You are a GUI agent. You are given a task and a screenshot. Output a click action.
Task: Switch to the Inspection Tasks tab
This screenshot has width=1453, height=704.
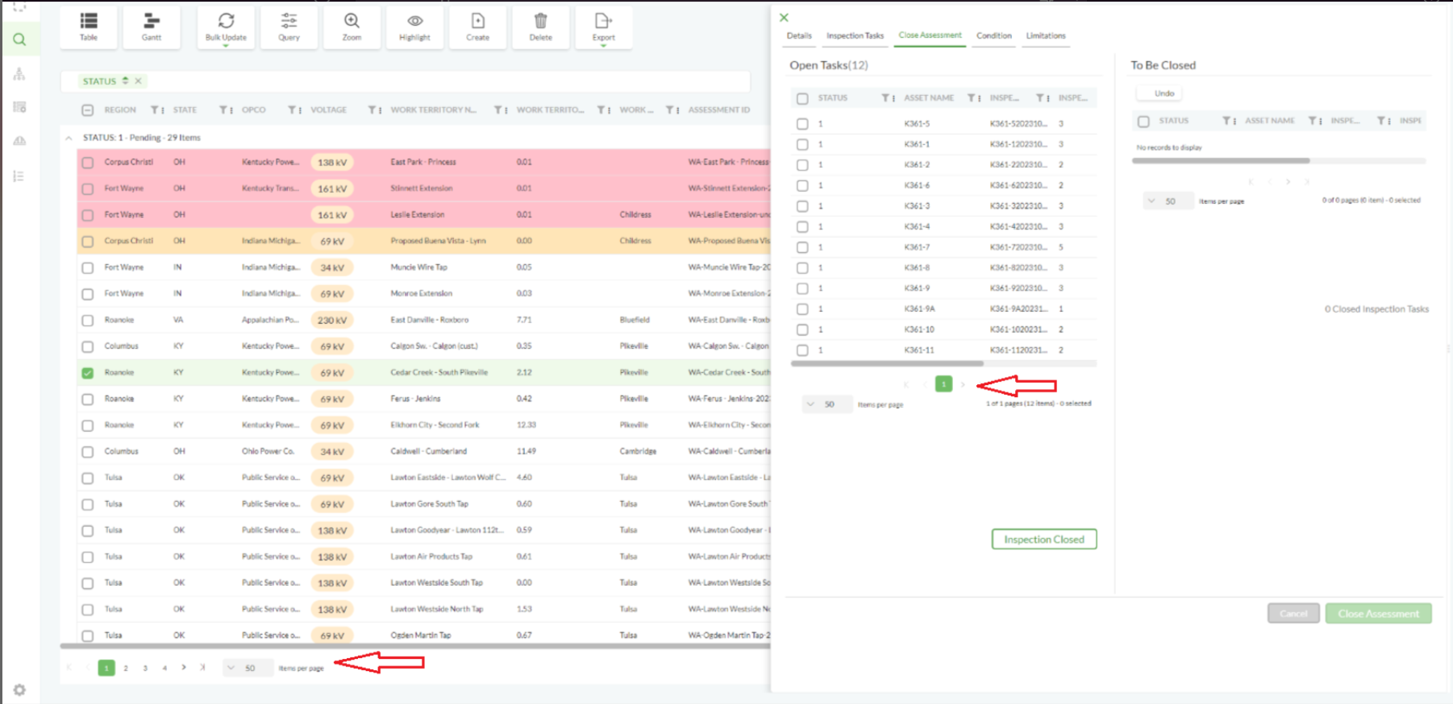(855, 35)
